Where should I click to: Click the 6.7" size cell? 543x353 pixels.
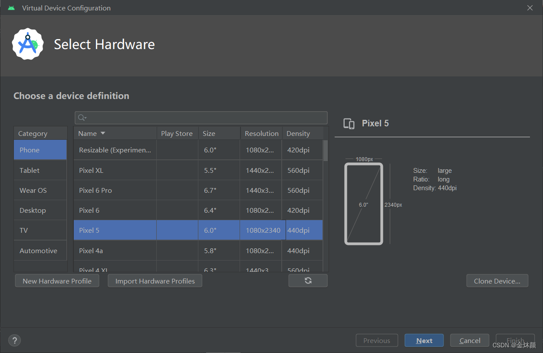(219, 190)
